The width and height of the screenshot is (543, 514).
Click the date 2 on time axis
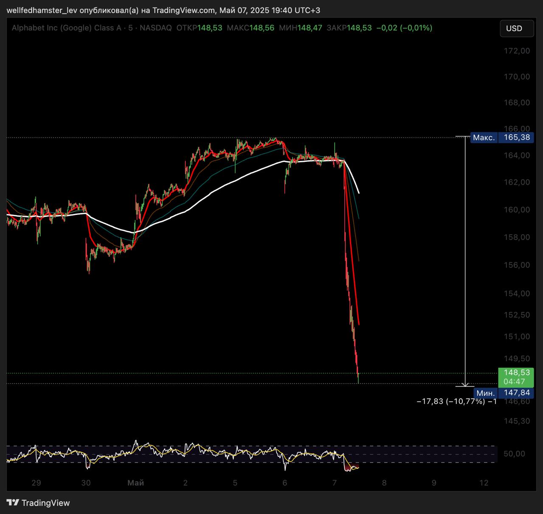click(185, 483)
